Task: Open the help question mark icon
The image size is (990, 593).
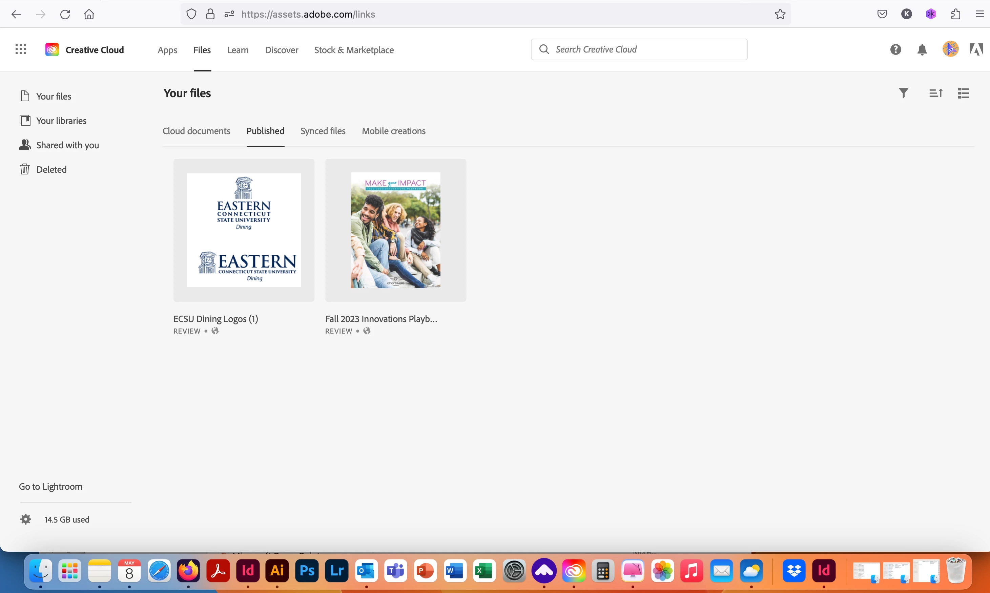Action: click(x=895, y=49)
